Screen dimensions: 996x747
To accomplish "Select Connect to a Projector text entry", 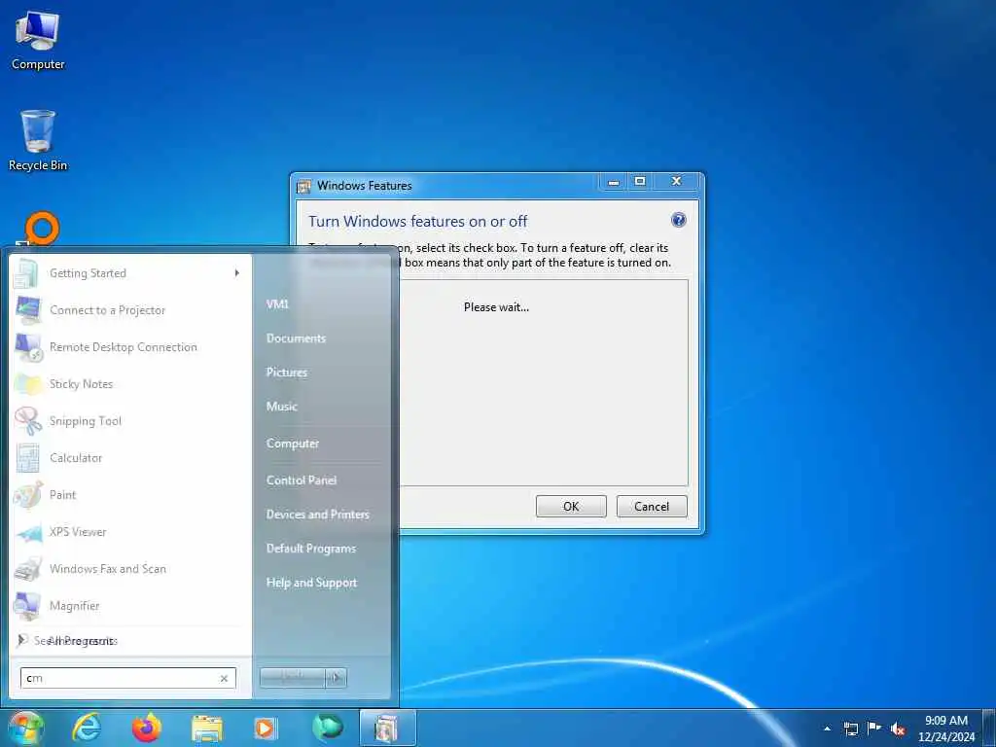I will pos(107,310).
